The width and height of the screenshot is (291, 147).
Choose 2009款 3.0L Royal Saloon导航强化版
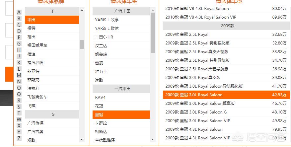tap(226, 86)
